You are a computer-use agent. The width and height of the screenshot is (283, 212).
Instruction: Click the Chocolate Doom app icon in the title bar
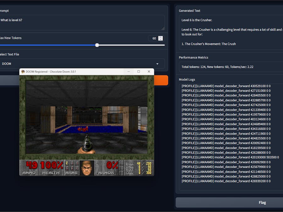point(23,72)
